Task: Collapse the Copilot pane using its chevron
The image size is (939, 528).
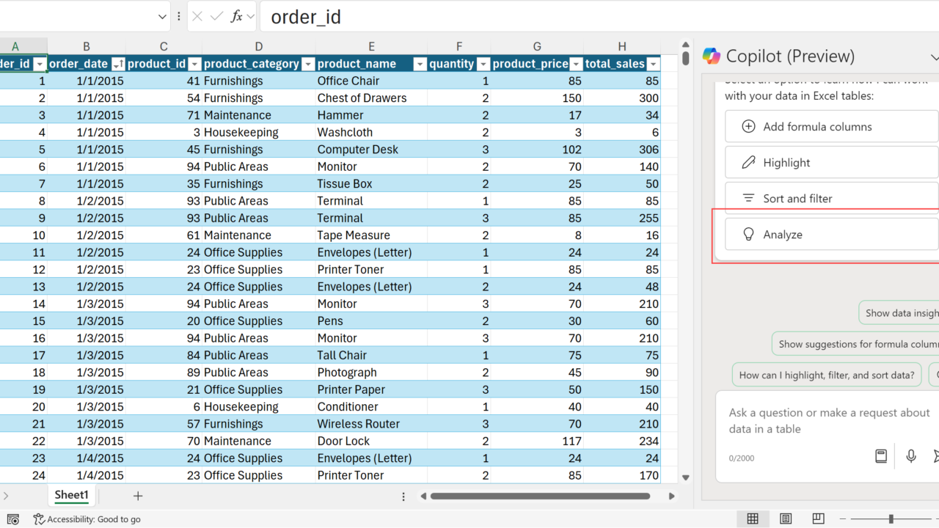Action: click(x=933, y=56)
